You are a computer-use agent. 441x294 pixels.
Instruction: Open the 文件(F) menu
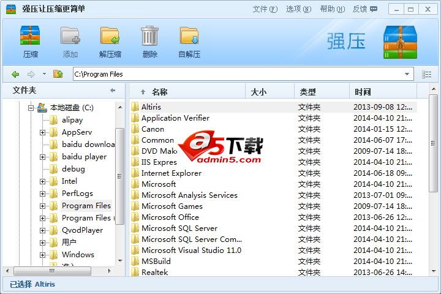pyautogui.click(x=265, y=9)
